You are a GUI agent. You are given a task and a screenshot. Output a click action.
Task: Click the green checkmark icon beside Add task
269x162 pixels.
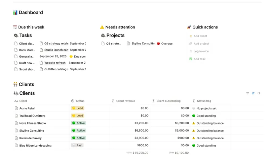point(191,59)
